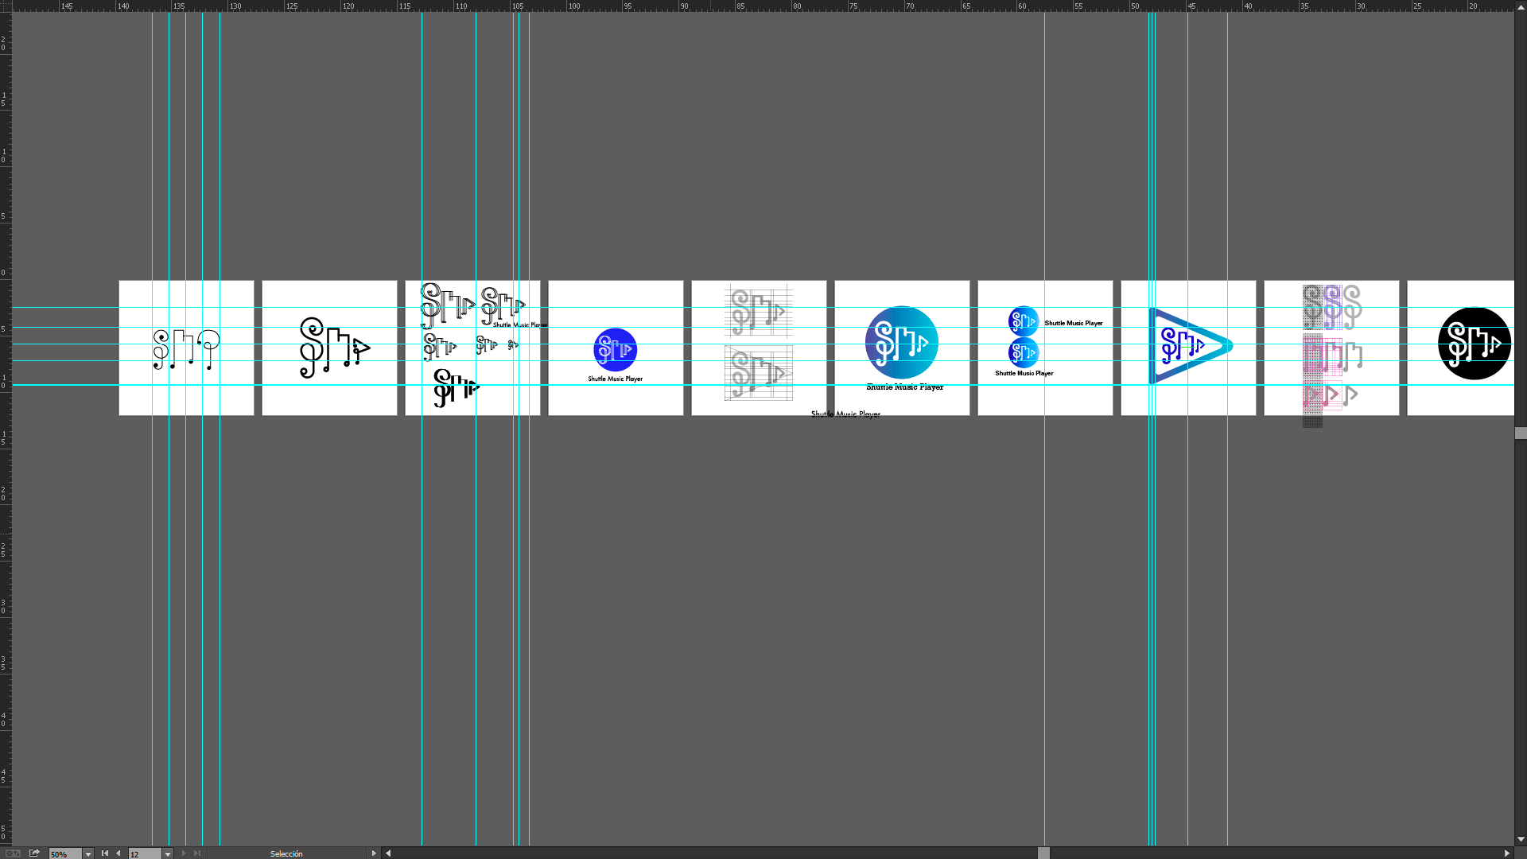Go to the previous artboard

coord(119,853)
